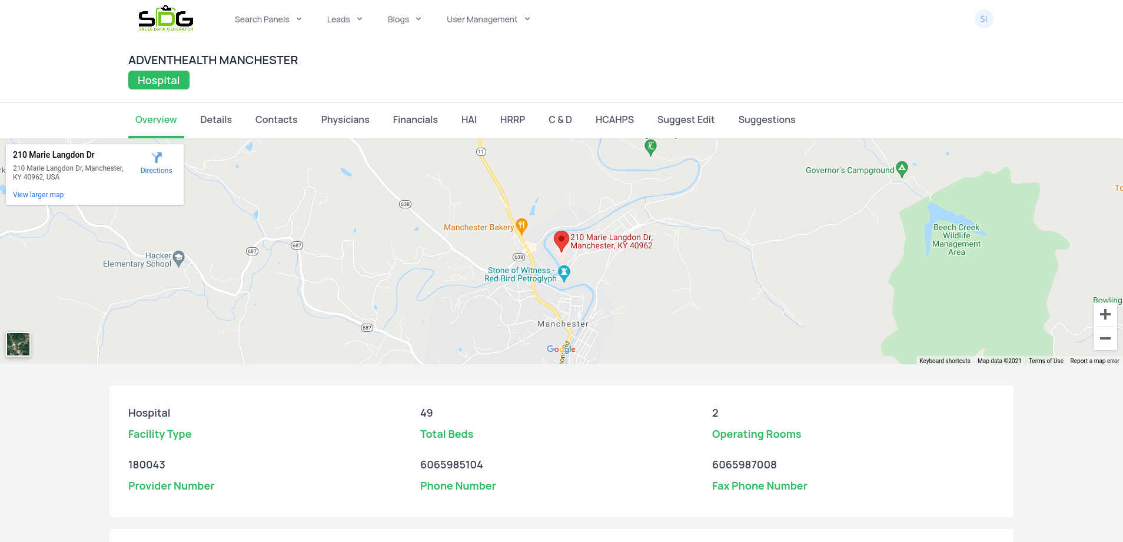The image size is (1123, 542).
Task: Open the Blogs dropdown menu
Action: [x=404, y=19]
